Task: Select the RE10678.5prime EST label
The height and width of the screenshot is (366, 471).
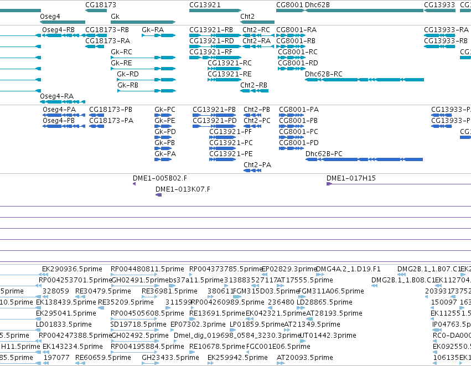Action: 217,347
